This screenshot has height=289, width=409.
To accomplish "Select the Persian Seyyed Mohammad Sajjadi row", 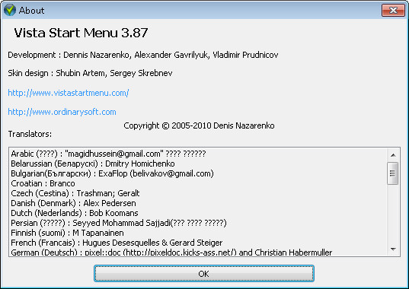I will (119, 223).
